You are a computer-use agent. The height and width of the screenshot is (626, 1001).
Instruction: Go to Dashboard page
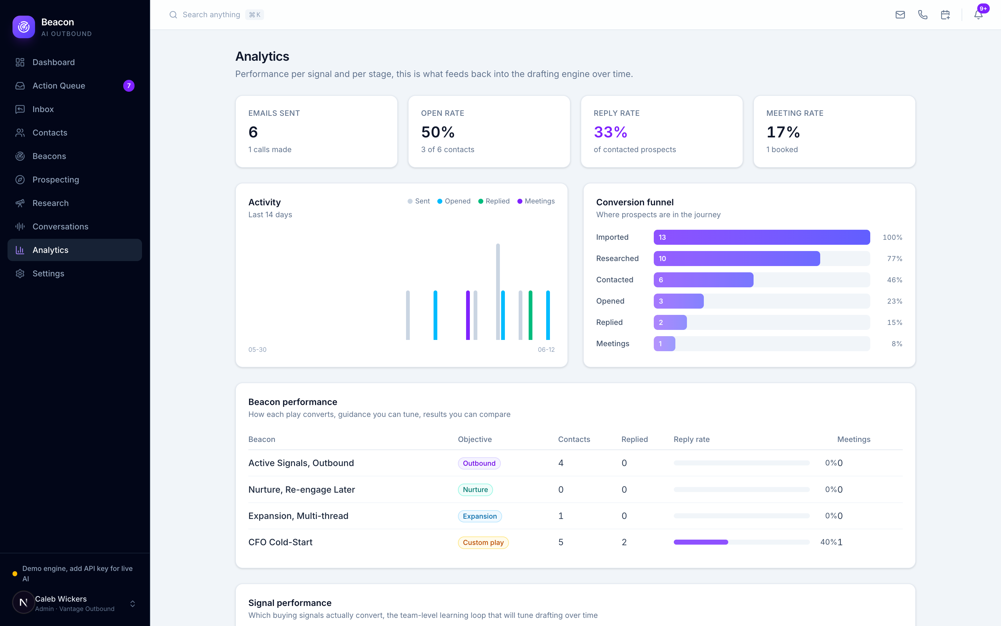click(x=74, y=62)
